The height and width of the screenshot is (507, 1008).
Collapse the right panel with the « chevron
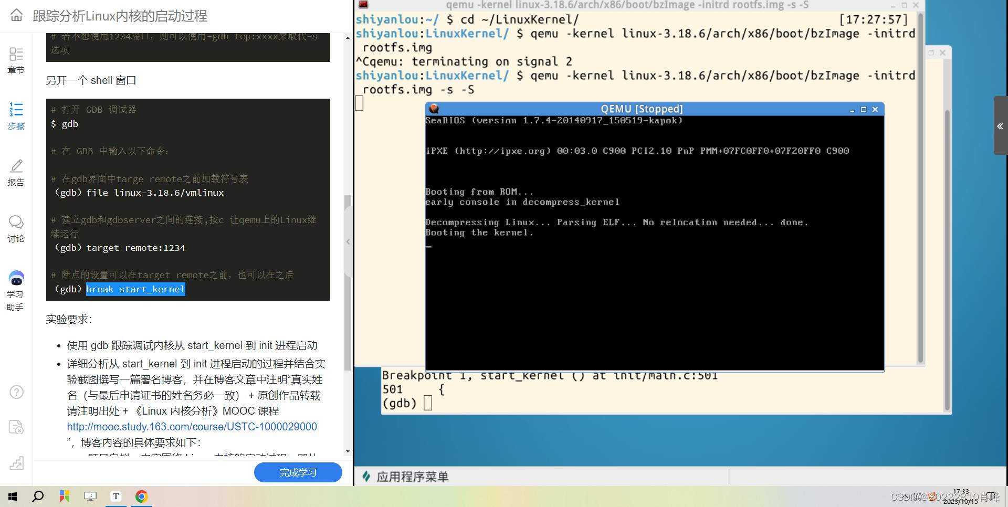pos(1000,126)
